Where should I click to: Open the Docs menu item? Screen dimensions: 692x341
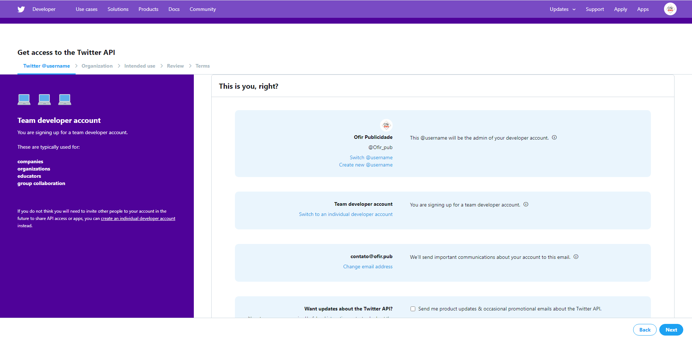[174, 9]
